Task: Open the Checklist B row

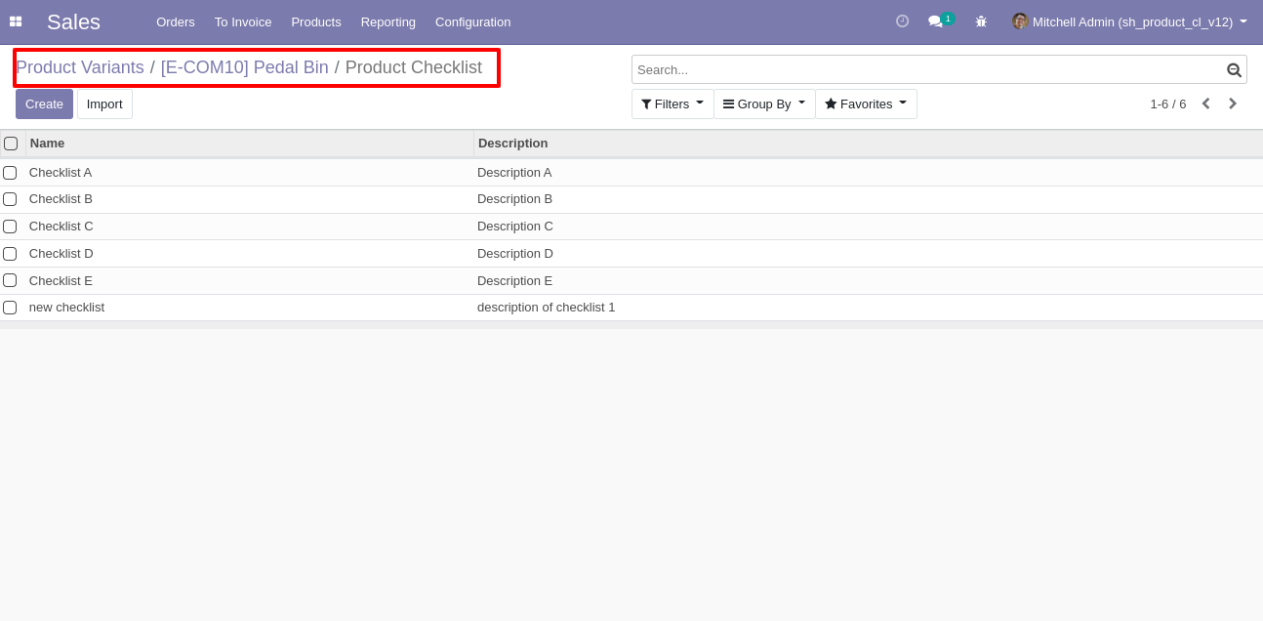Action: point(631,199)
